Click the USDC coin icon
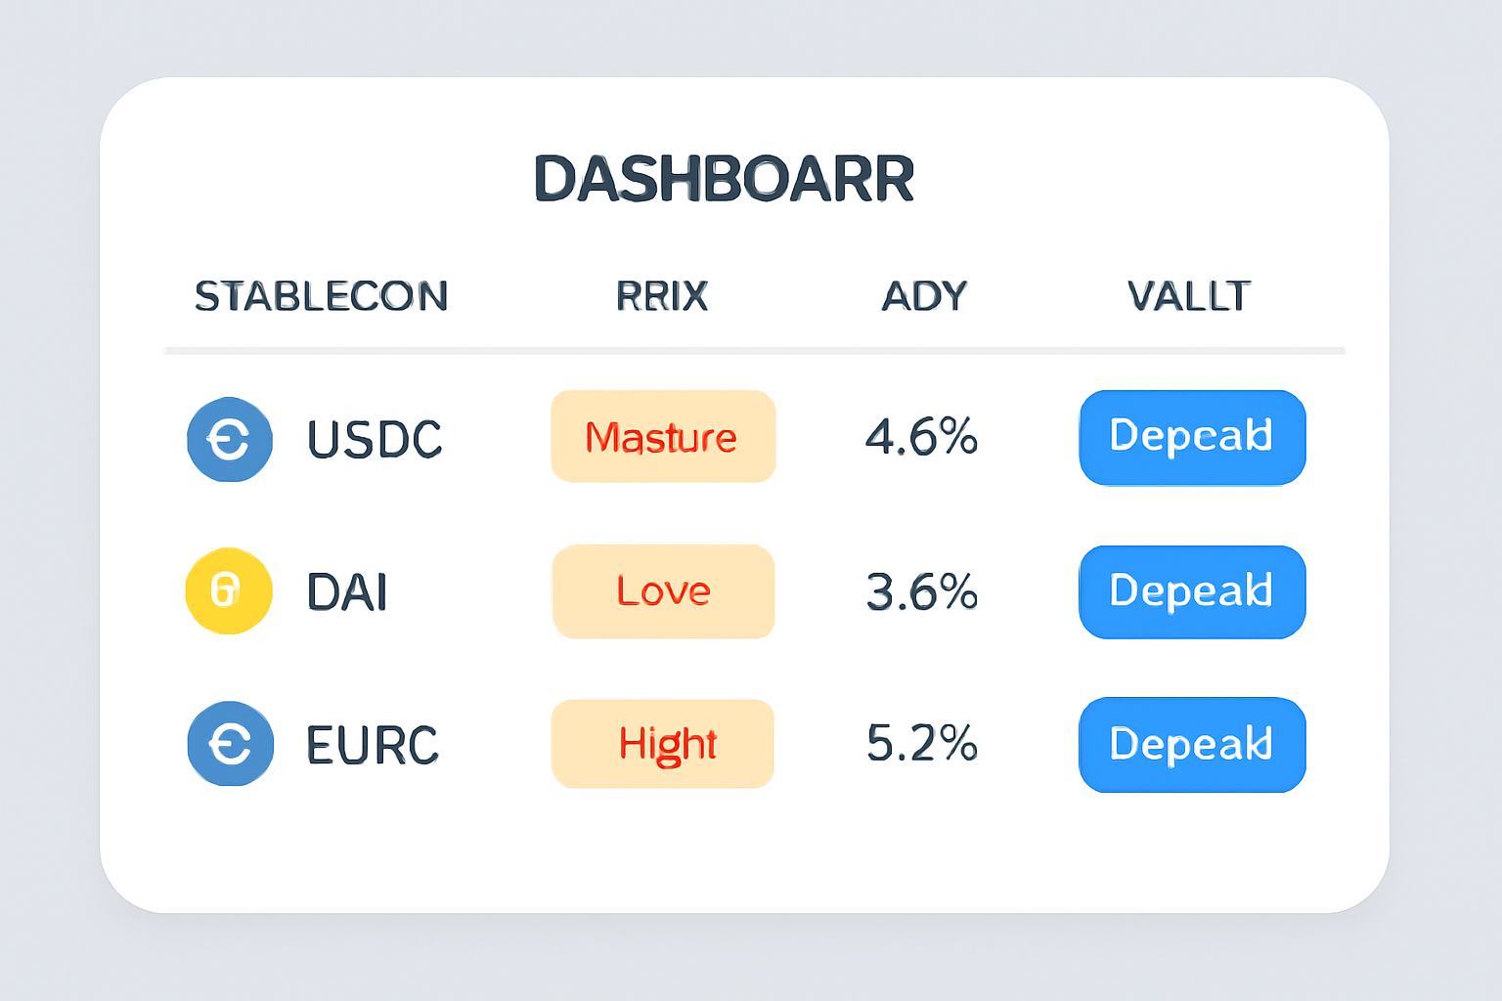The width and height of the screenshot is (1502, 1001). pyautogui.click(x=230, y=439)
